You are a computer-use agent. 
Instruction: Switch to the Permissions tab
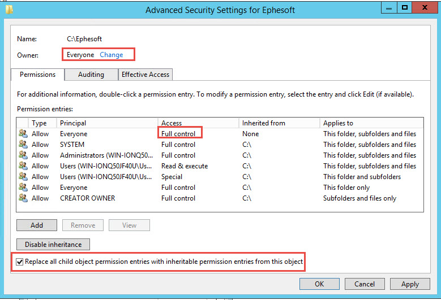pos(38,75)
